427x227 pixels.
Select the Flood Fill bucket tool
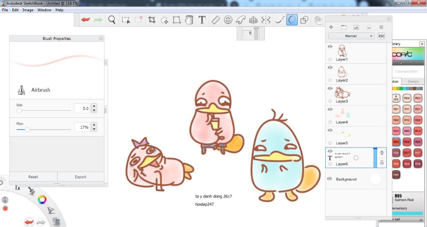pyautogui.click(x=189, y=20)
